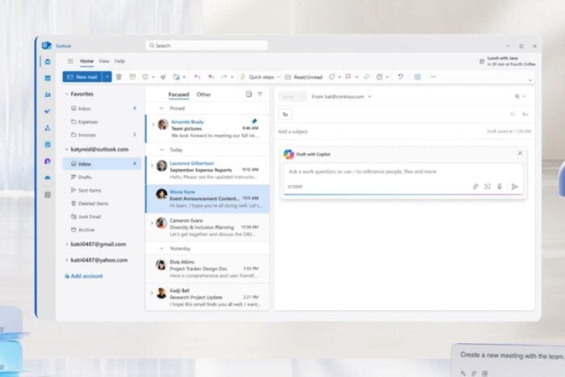Click the Bcc link in compose header
The image size is (565, 377).
[525, 115]
